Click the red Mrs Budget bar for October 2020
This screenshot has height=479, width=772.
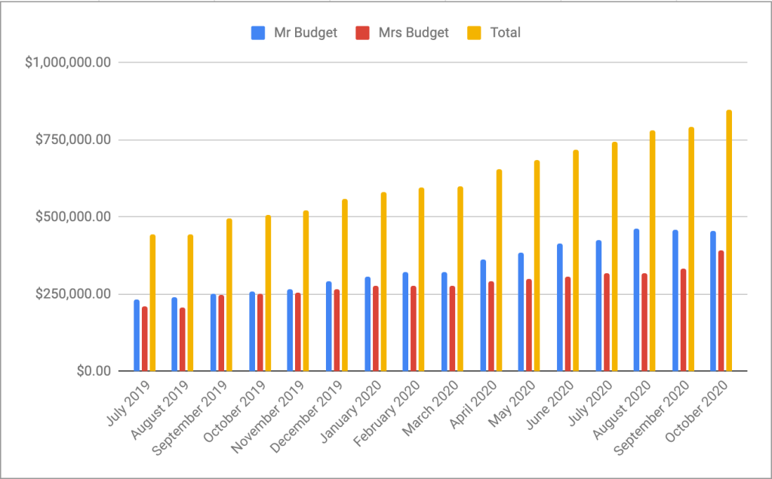[x=721, y=311]
